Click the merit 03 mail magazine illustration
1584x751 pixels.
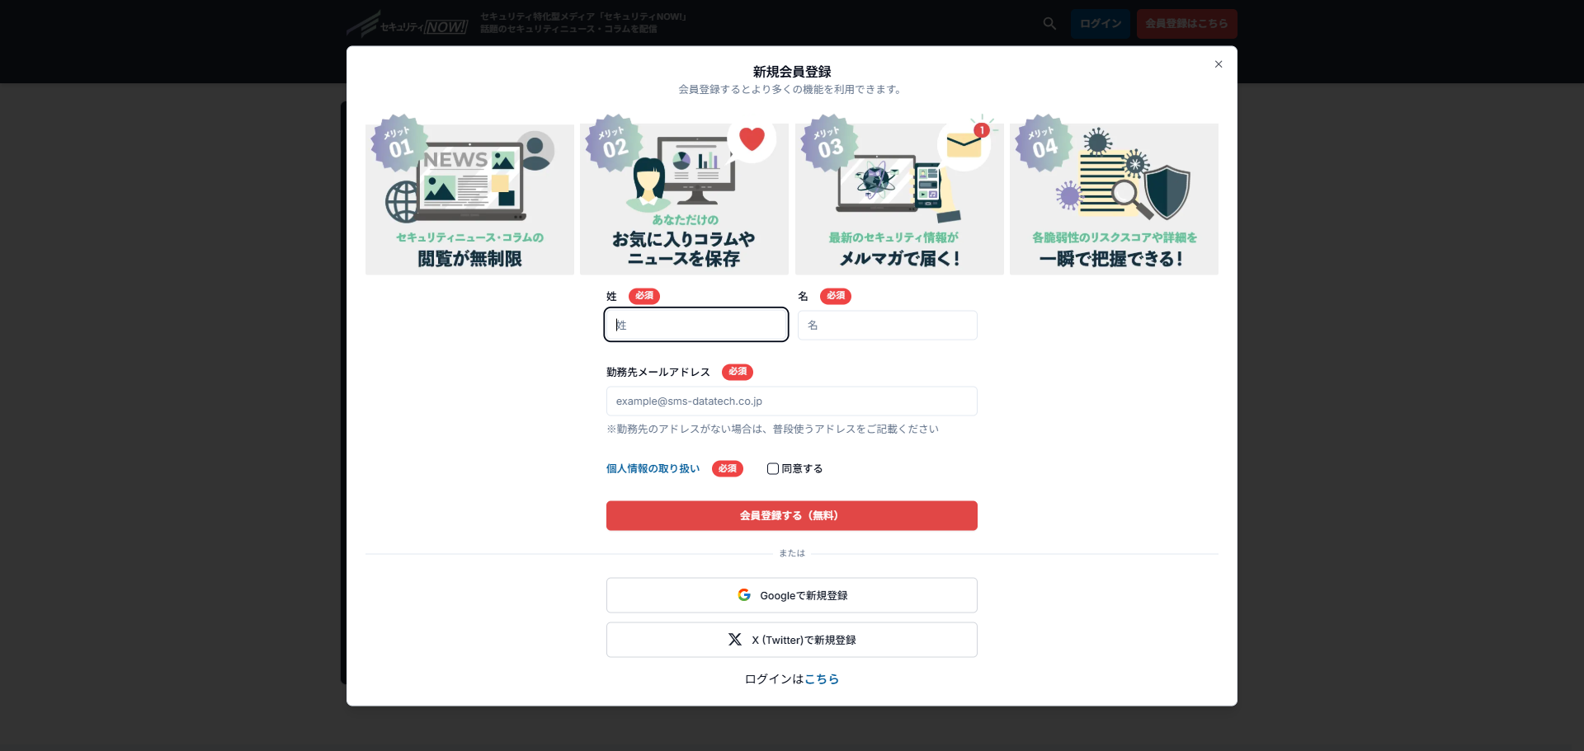[x=899, y=199]
